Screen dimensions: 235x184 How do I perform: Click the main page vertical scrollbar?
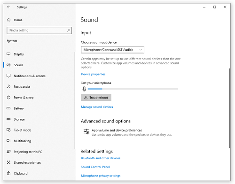click(229, 108)
